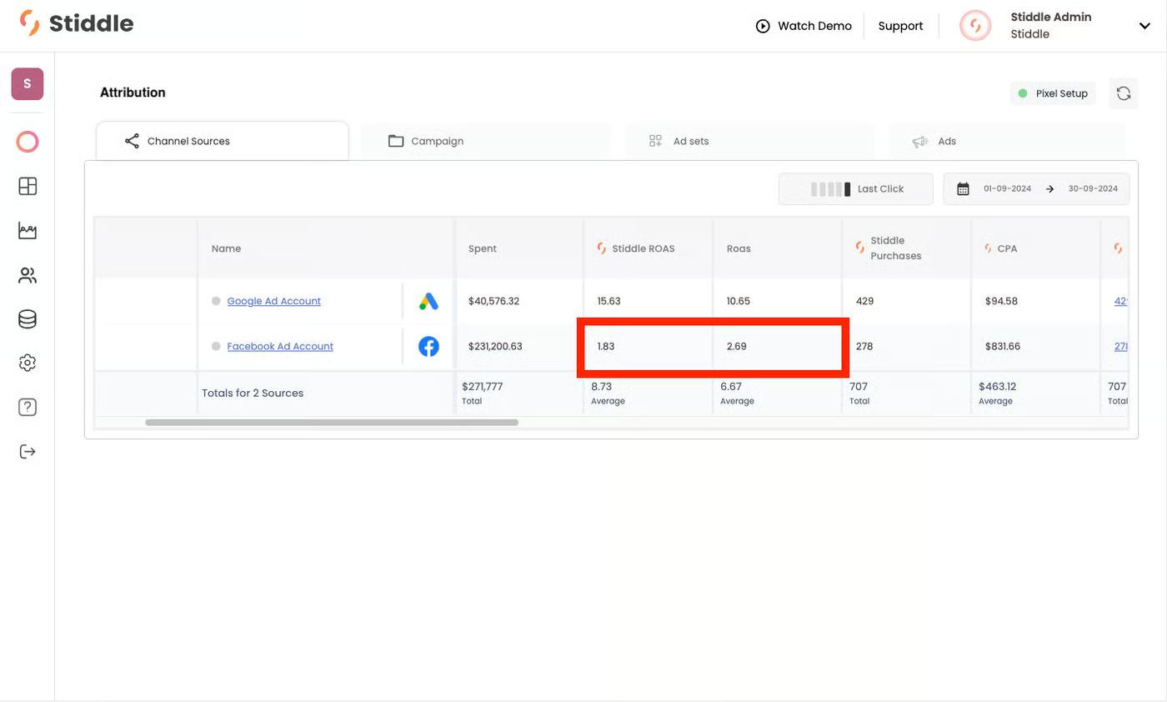
Task: Toggle status dot beside Facebook Ad Account
Action: pyautogui.click(x=216, y=346)
